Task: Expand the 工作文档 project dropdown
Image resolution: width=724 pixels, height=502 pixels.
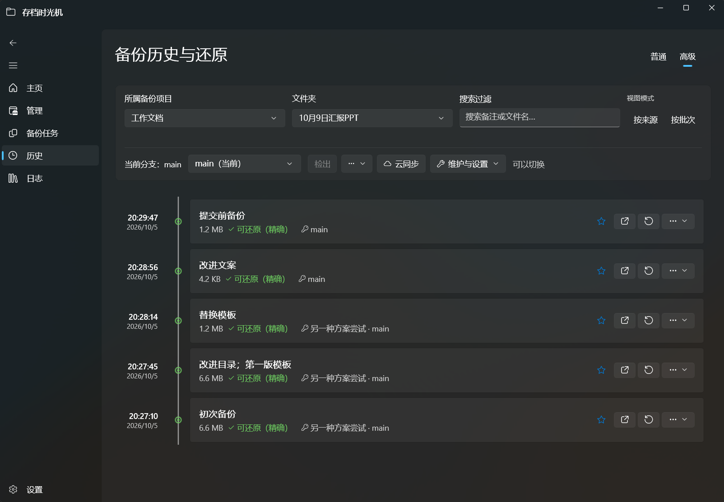Action: point(204,118)
